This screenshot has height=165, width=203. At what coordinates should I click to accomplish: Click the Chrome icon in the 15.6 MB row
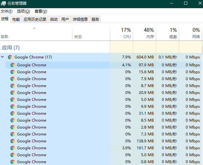pyautogui.click(x=13, y=72)
